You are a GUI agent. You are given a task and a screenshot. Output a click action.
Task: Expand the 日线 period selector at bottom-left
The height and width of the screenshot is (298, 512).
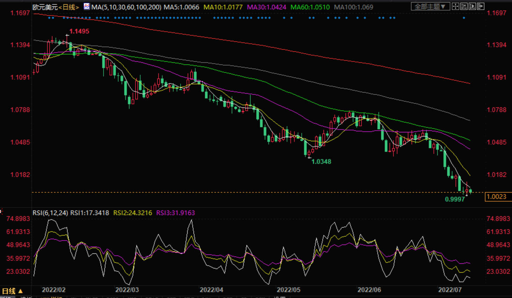point(13,291)
